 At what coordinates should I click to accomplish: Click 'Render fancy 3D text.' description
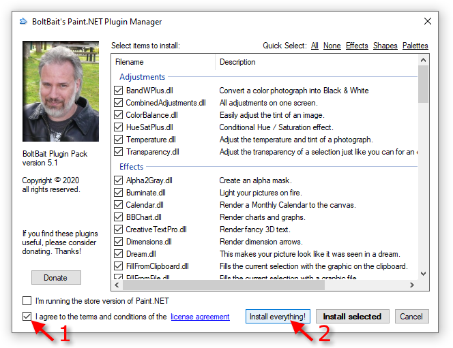(x=255, y=230)
